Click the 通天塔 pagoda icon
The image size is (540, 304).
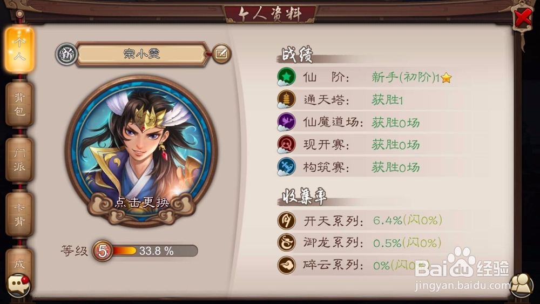click(286, 99)
